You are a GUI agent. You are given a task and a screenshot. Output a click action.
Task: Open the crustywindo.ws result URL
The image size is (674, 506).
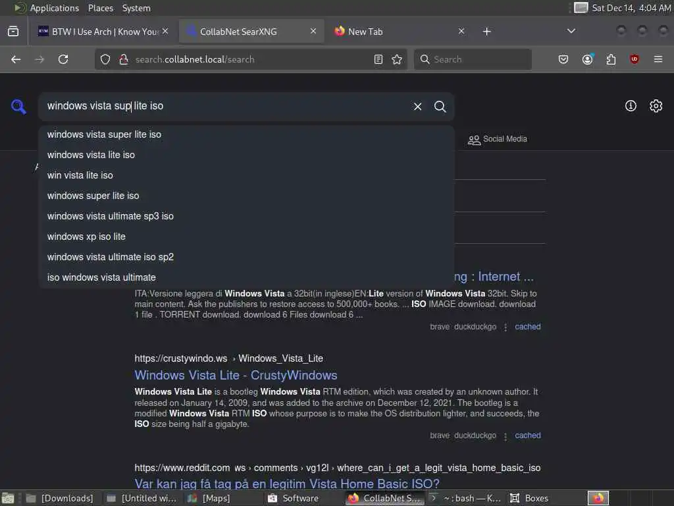pyautogui.click(x=228, y=358)
